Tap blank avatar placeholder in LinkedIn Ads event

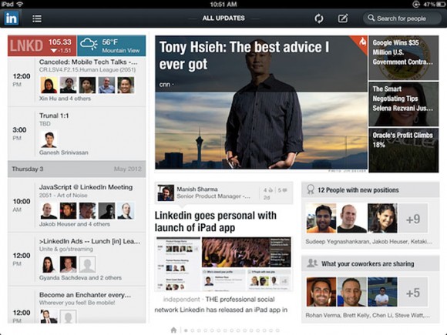click(87, 264)
